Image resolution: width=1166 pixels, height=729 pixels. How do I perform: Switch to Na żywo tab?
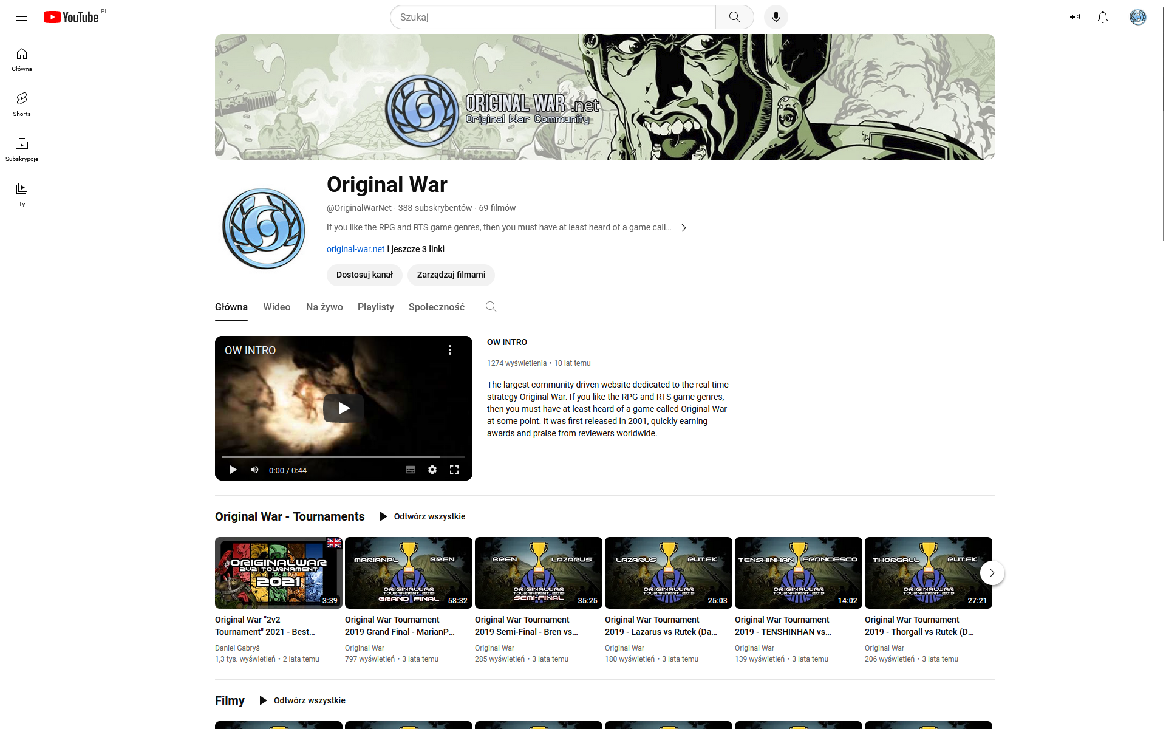tap(324, 307)
